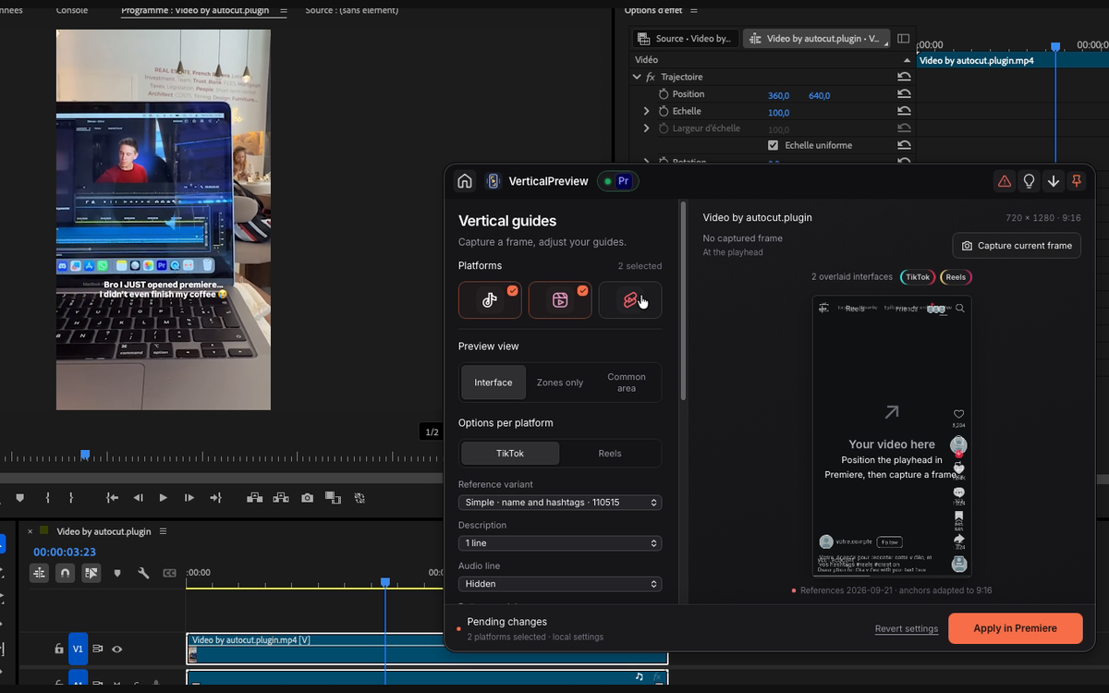Click Capture current frame button
The image size is (1109, 693).
[x=1017, y=246]
